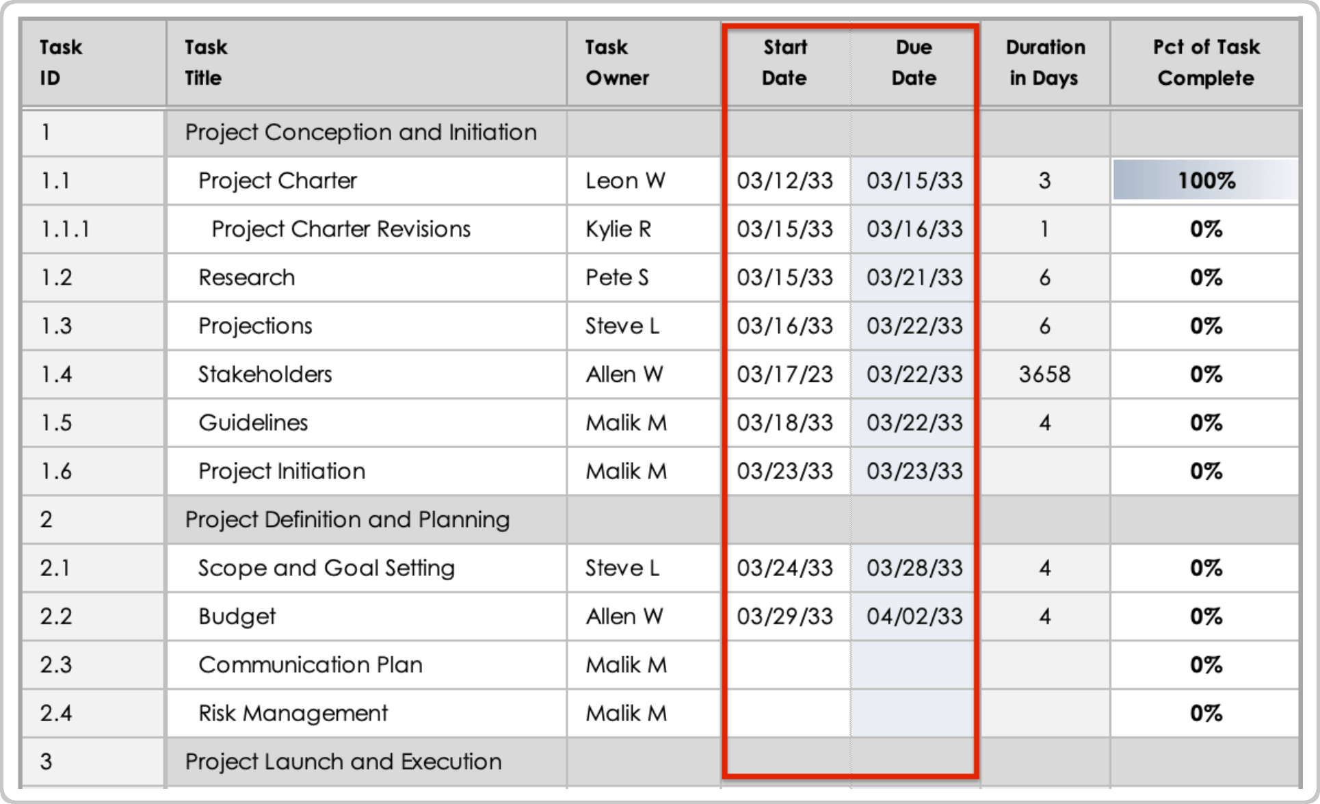Click the empty start date for Communication Plan
The image size is (1320, 804).
(785, 664)
